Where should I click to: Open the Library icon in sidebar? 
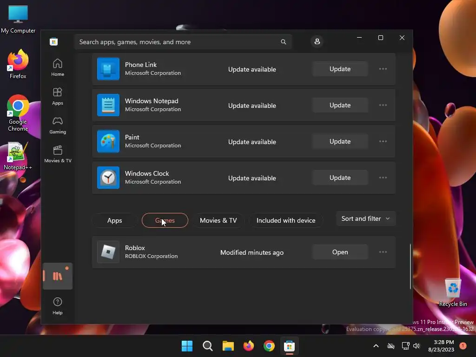click(x=57, y=276)
